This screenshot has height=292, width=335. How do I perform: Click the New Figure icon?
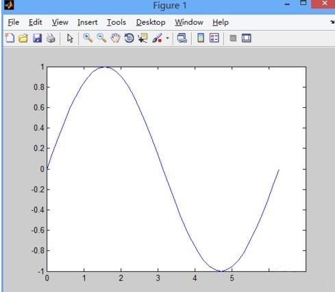pos(10,38)
